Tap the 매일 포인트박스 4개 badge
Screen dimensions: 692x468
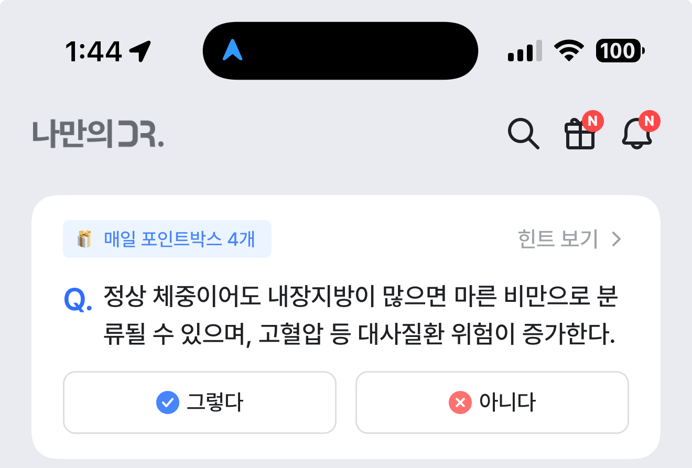167,239
